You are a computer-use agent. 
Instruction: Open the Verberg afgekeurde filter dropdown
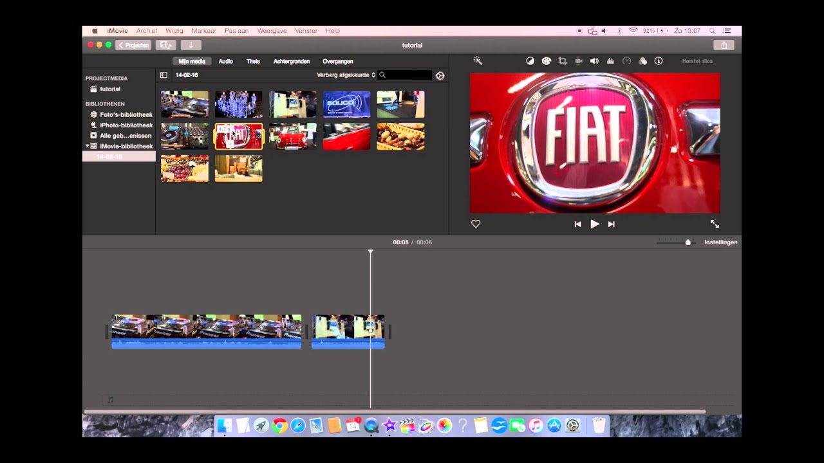346,75
